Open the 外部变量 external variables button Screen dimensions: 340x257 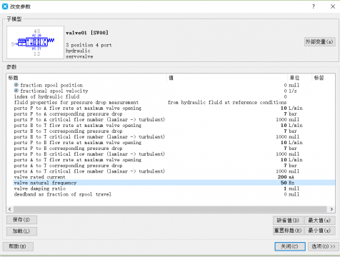pyautogui.click(x=319, y=42)
